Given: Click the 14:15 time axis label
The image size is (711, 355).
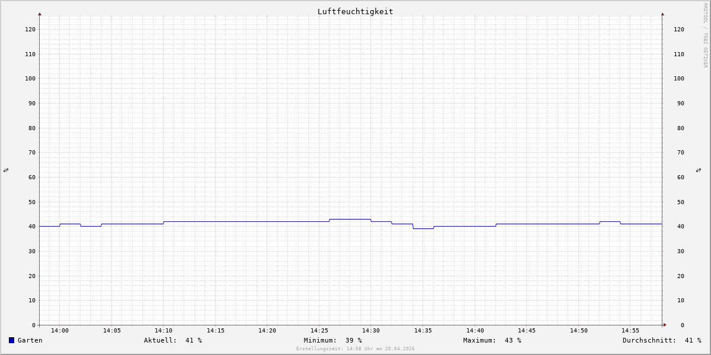Looking at the screenshot, I should 216,331.
